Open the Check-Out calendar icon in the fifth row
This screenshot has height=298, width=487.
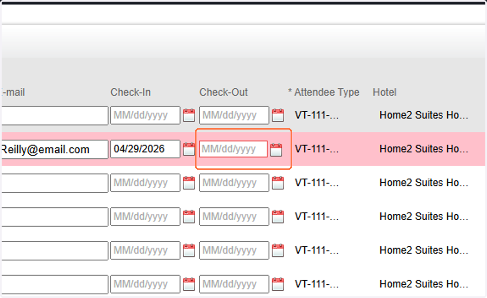point(278,251)
